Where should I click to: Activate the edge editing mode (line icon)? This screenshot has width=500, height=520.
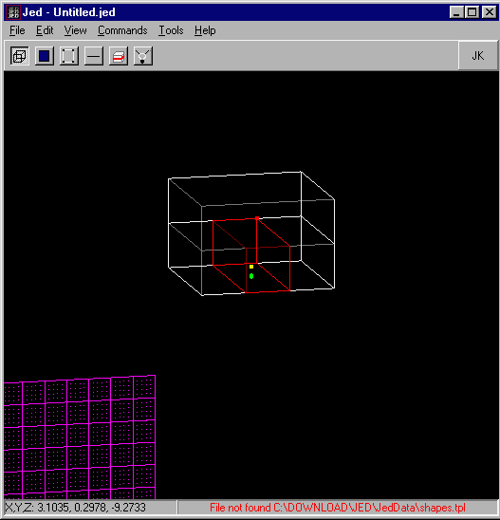pos(94,56)
